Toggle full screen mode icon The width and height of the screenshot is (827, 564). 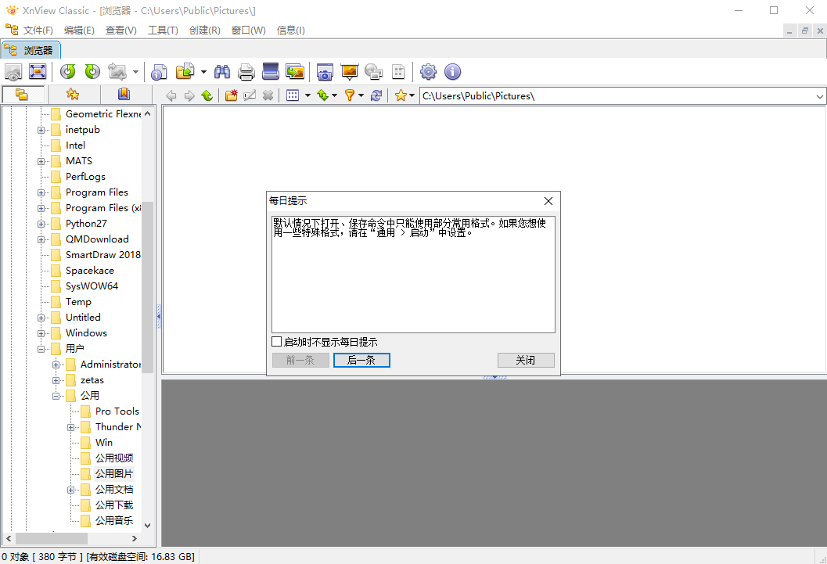38,72
